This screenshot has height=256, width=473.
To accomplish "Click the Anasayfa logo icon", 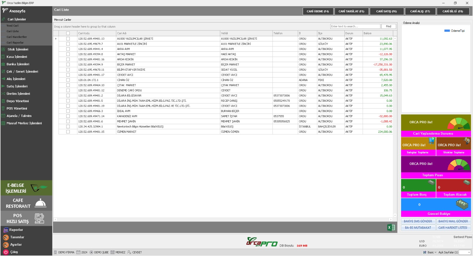I will [x=5, y=11].
